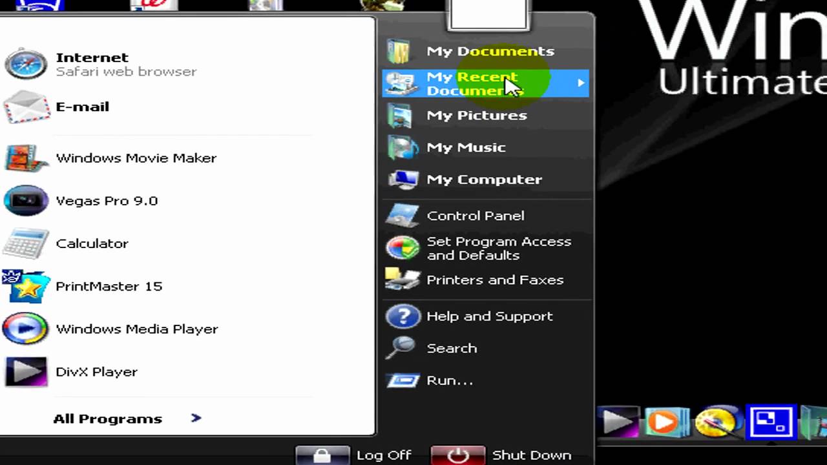
Task: Click the Windows Media Player label
Action: (137, 329)
